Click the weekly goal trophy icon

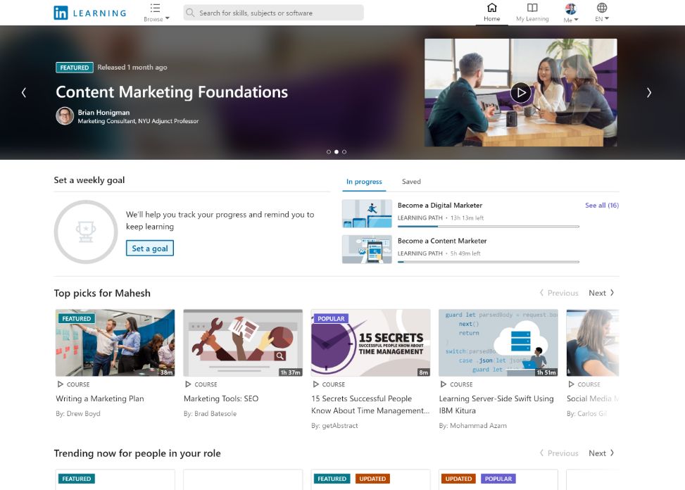point(86,231)
